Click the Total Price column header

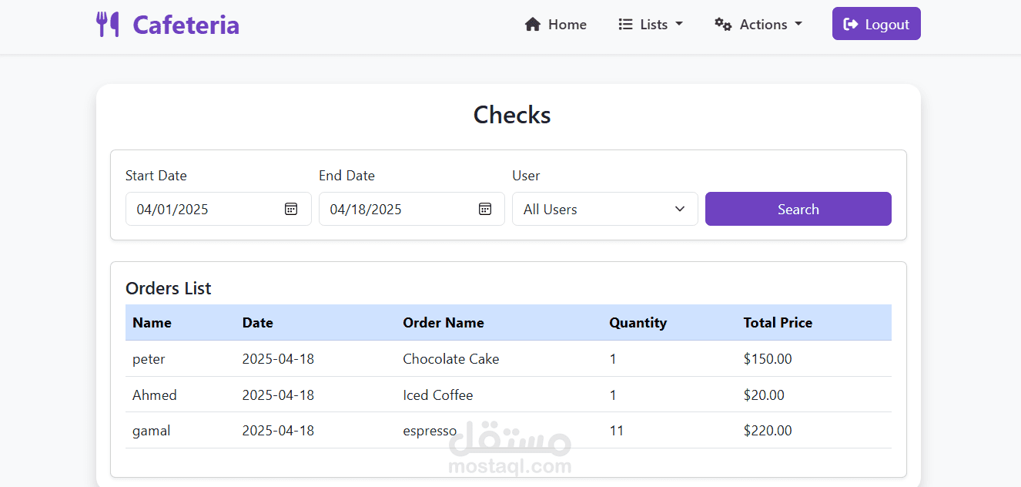coord(778,323)
